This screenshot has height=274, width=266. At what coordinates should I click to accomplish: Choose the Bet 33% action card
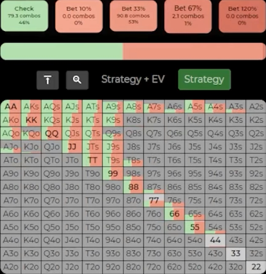coord(133,16)
